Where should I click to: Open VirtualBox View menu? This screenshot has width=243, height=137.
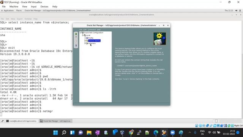[24, 6]
